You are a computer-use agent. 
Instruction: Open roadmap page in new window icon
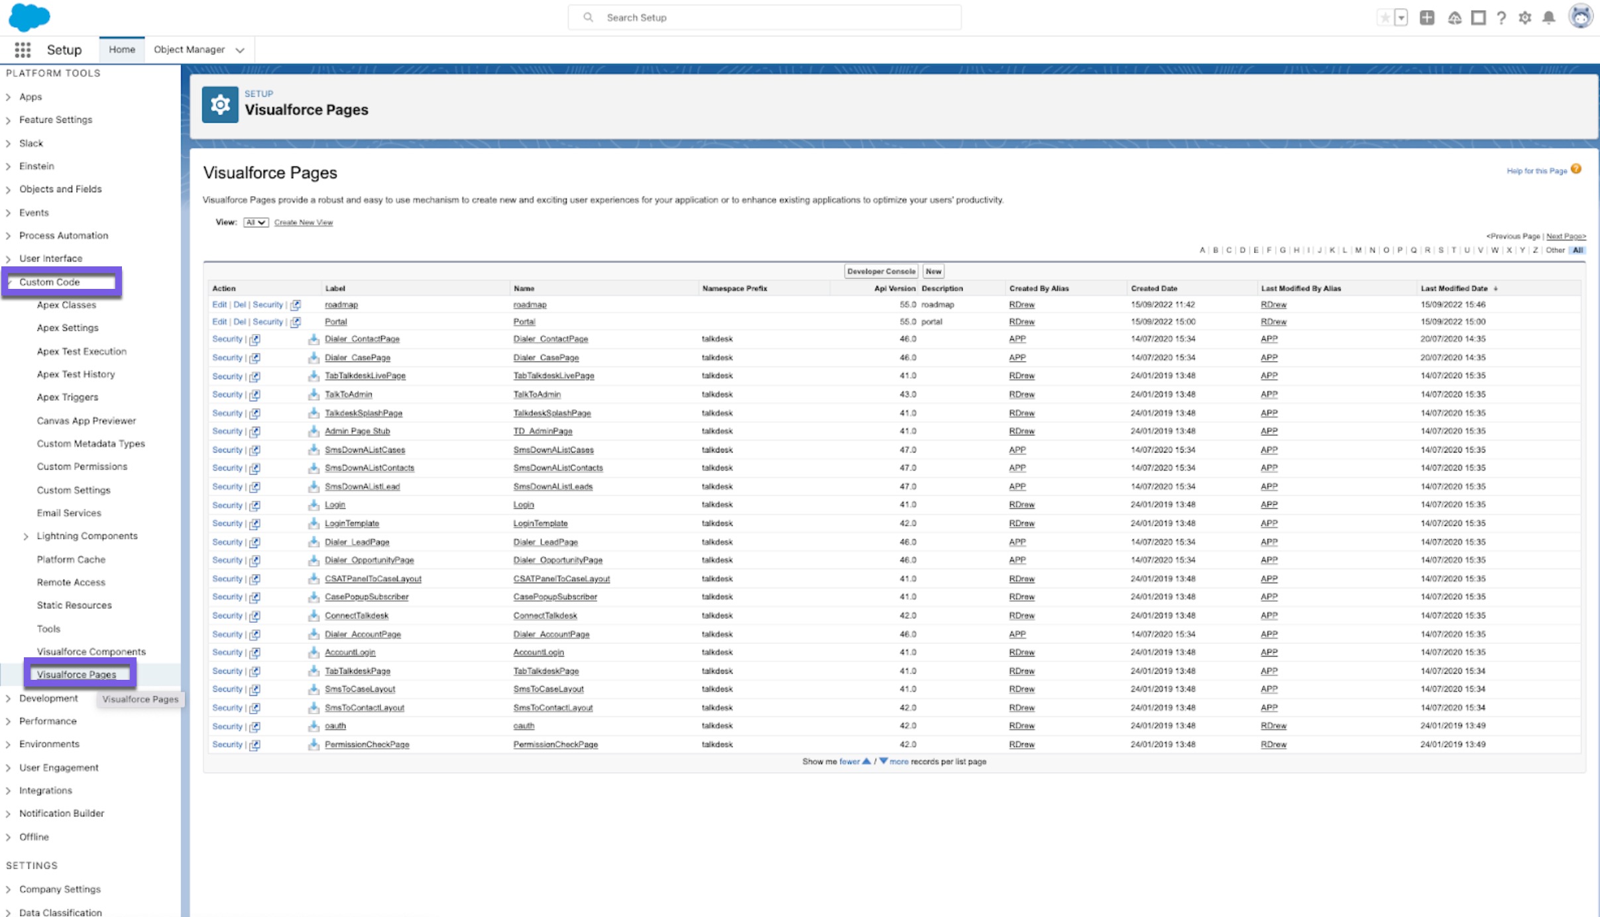[296, 305]
